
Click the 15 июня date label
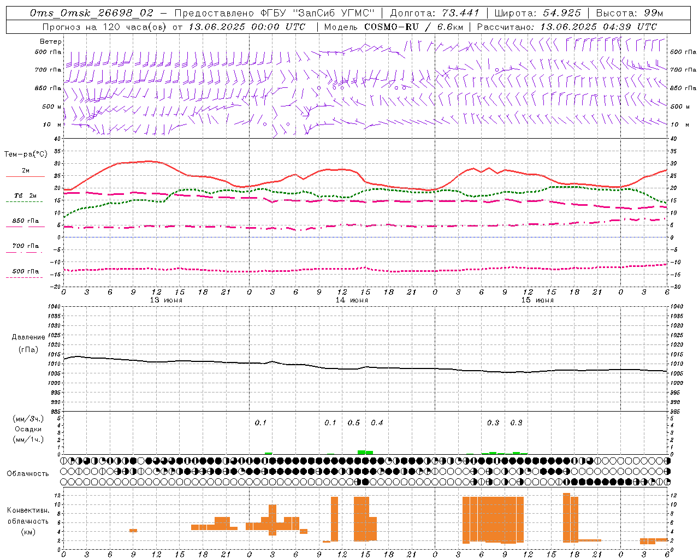point(537,300)
